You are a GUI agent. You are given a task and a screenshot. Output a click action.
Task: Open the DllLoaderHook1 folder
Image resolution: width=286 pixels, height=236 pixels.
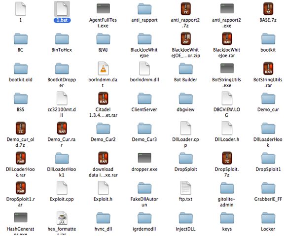(62, 158)
